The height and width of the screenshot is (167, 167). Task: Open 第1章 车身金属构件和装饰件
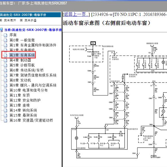click(x=33, y=45)
